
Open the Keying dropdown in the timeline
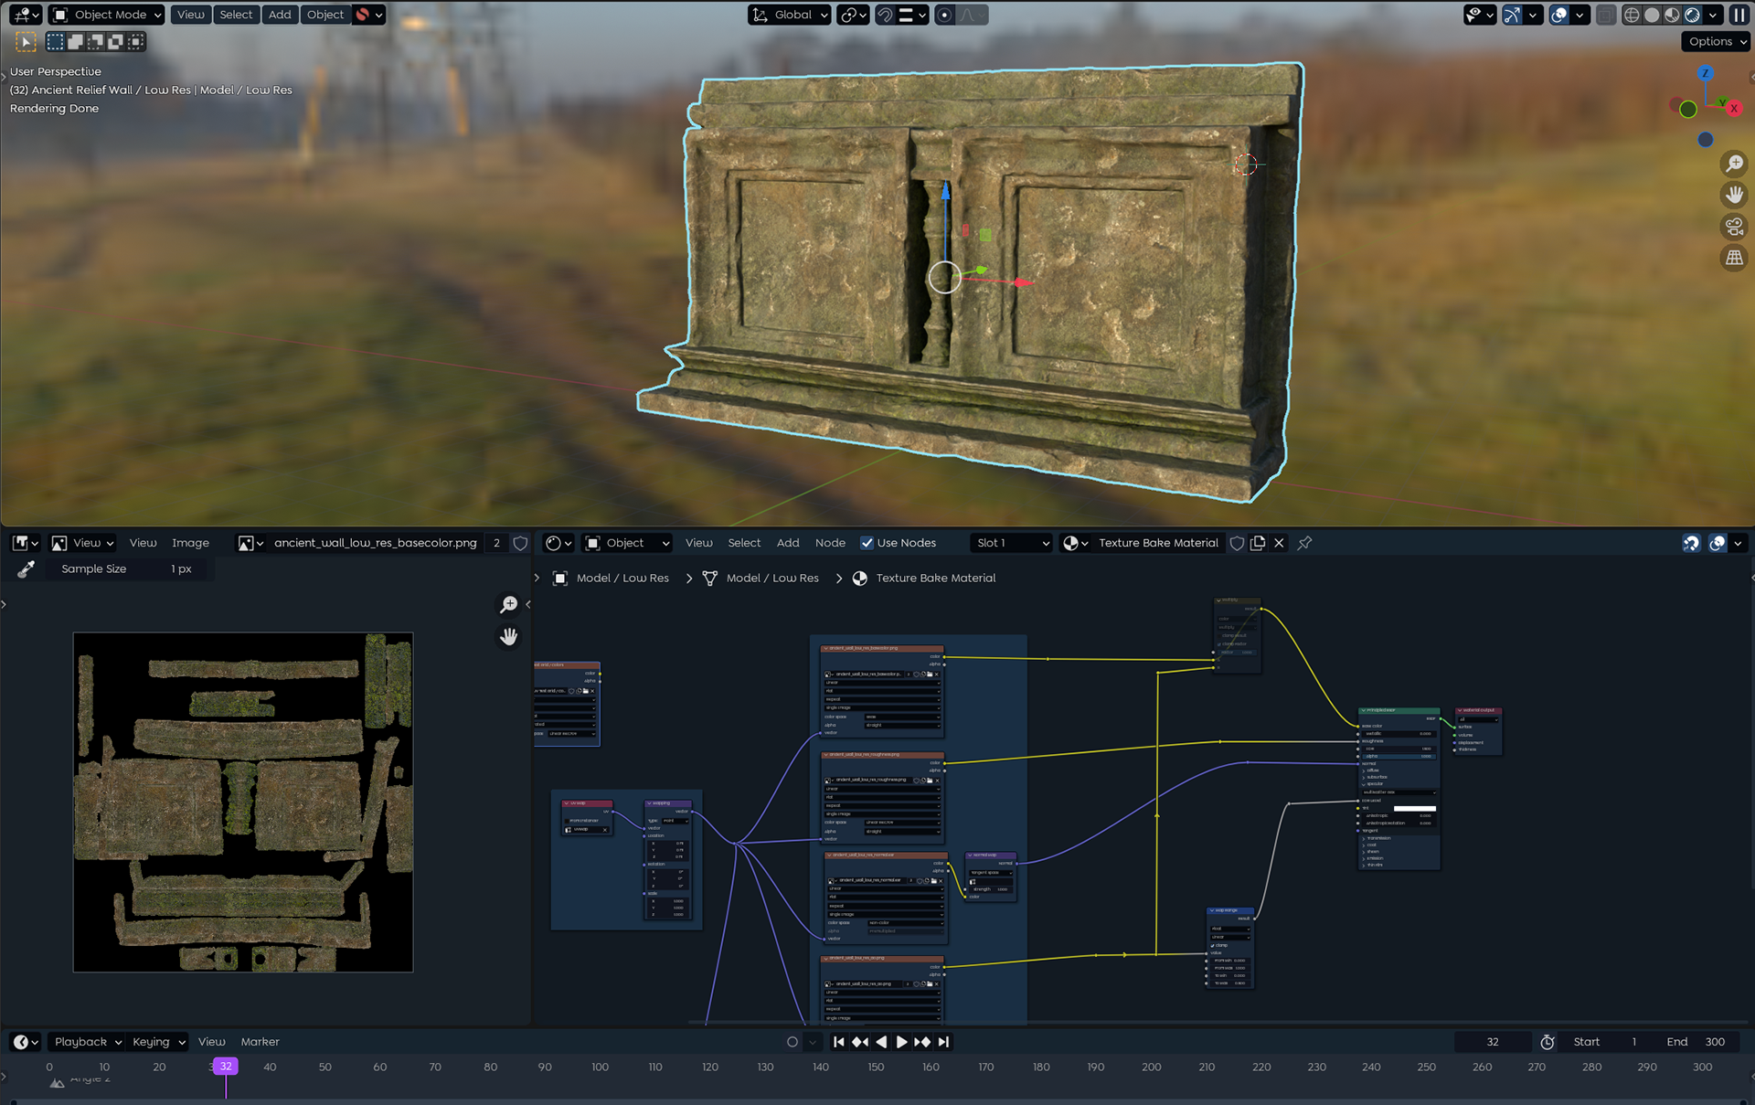[x=159, y=1042]
